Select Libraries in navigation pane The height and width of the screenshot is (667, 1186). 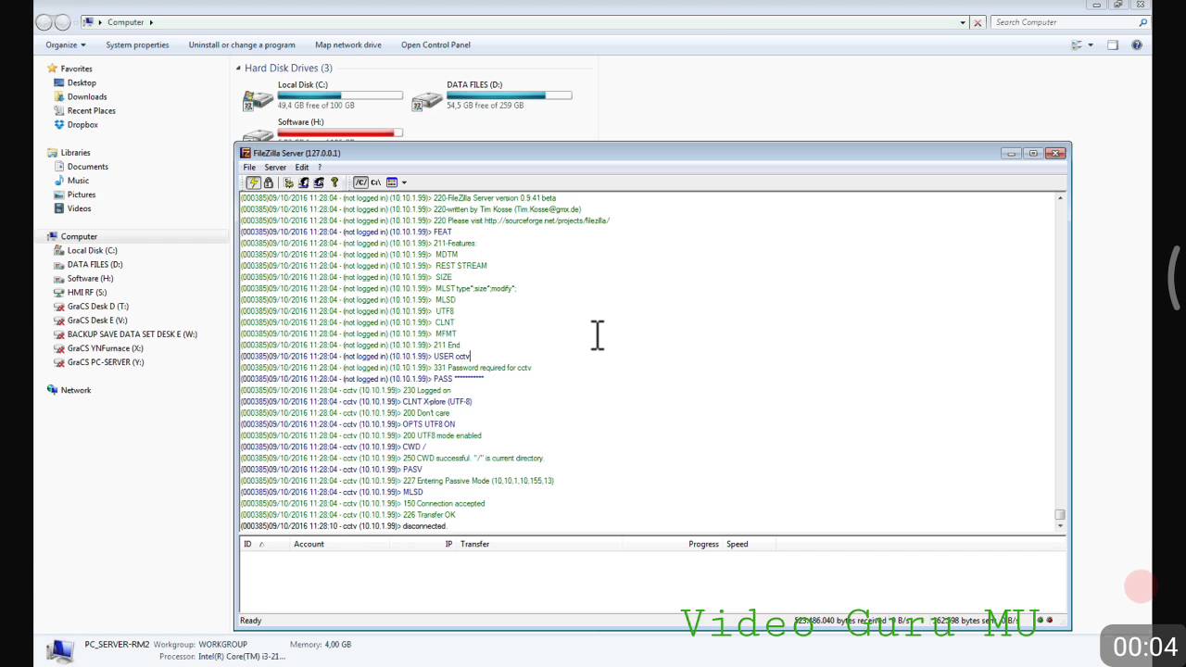point(75,153)
